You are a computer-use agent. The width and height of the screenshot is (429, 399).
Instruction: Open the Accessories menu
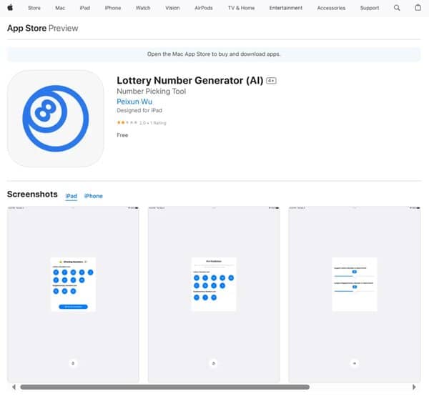pos(331,8)
